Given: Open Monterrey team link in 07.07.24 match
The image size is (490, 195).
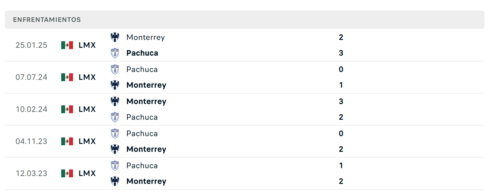Looking at the screenshot, I should pyautogui.click(x=146, y=85).
